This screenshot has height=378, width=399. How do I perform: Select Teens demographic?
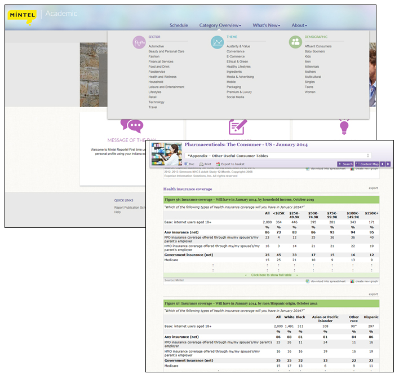click(x=309, y=87)
